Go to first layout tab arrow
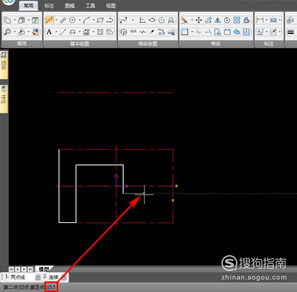This screenshot has height=292, width=297. (x=11, y=269)
